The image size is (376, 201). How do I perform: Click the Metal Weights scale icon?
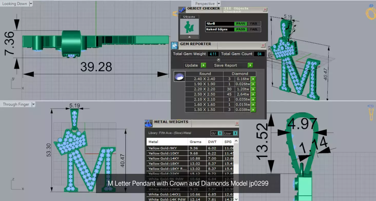pyautogui.click(x=149, y=124)
